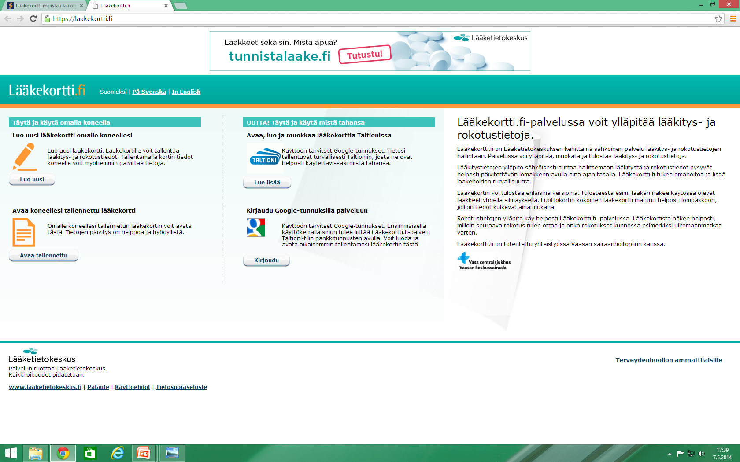
Task: Click the Google account icon
Action: click(256, 227)
